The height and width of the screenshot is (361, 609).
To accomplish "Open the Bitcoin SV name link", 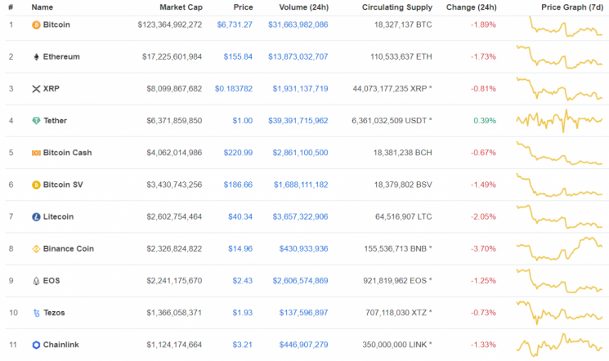I will [x=63, y=185].
